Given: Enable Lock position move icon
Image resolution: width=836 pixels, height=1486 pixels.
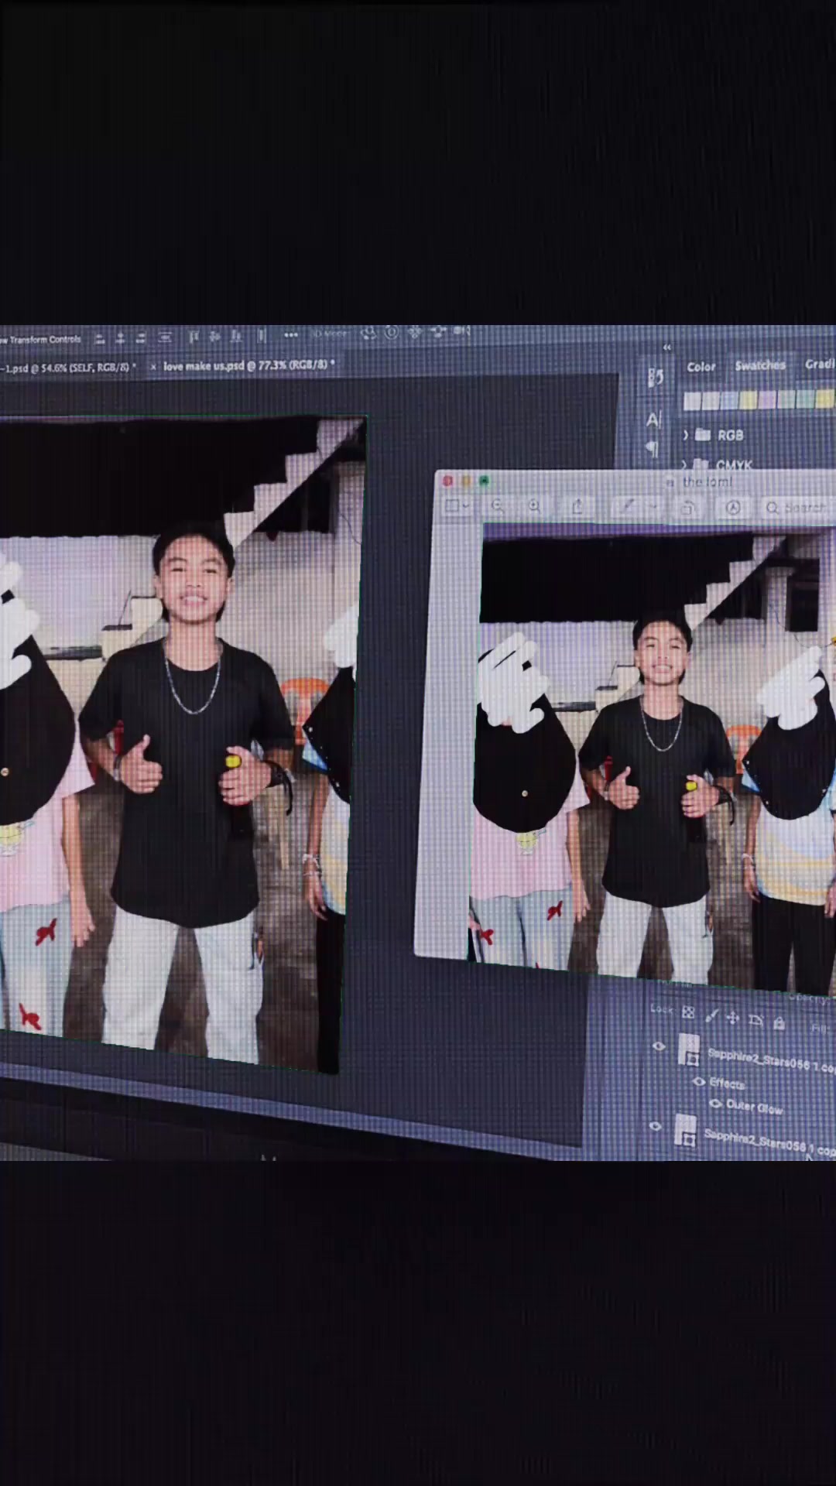Looking at the screenshot, I should (x=733, y=1018).
